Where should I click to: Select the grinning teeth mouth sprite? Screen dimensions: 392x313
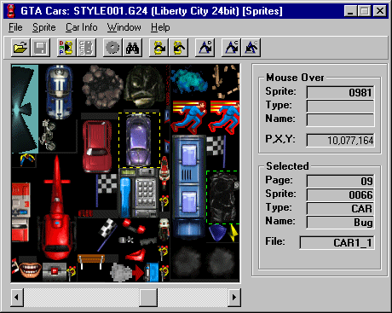point(30,269)
